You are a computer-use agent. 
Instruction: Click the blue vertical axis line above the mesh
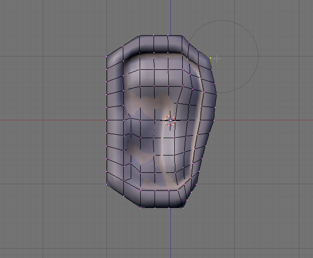tap(170, 17)
